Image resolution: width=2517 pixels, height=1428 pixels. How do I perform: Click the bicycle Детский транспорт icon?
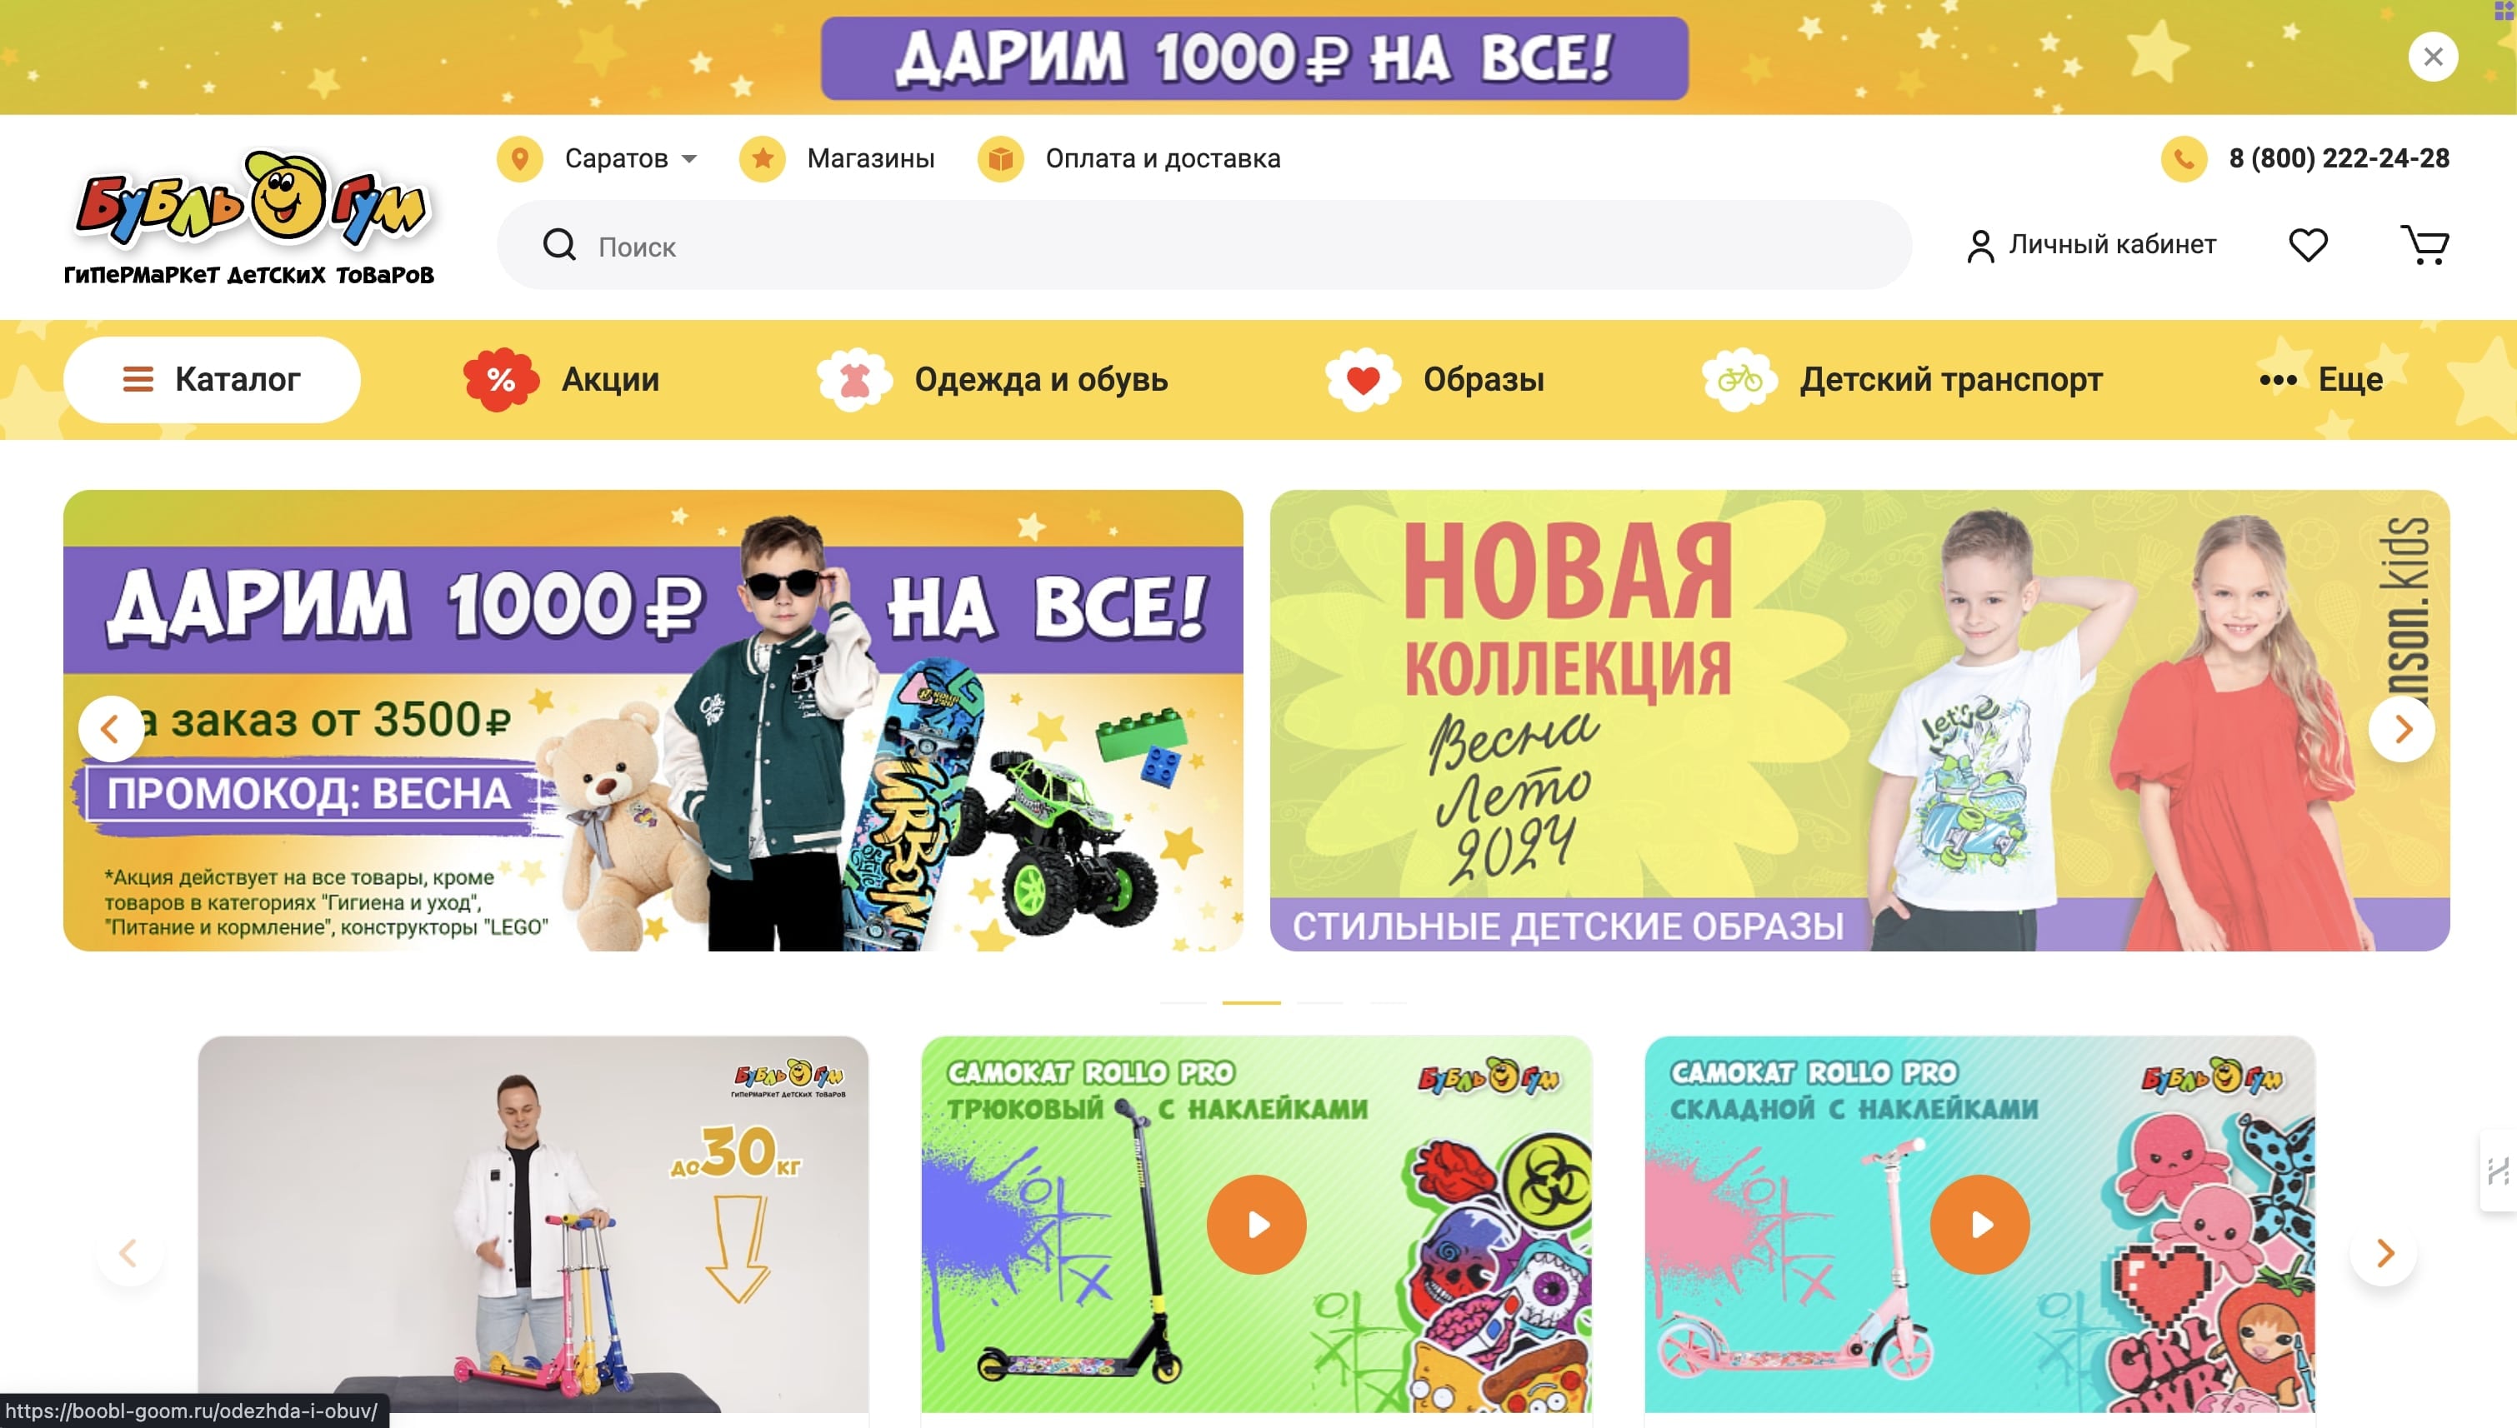click(1739, 380)
